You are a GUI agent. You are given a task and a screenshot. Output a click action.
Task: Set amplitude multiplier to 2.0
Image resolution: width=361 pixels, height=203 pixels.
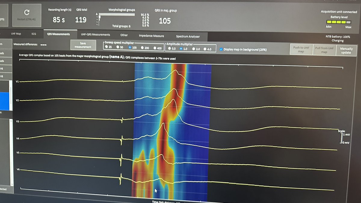tap(193, 49)
